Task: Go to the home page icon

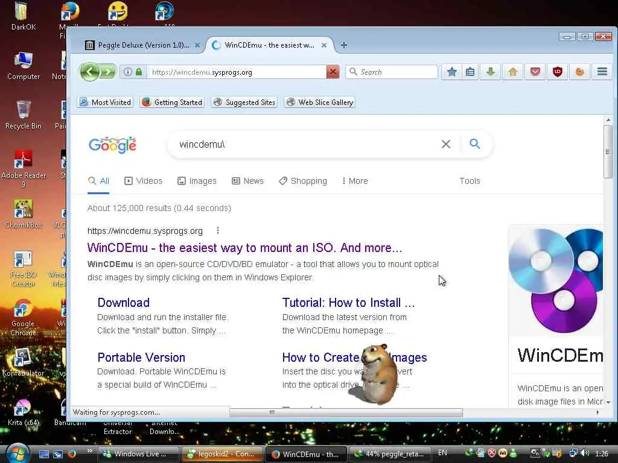Action: pyautogui.click(x=513, y=72)
